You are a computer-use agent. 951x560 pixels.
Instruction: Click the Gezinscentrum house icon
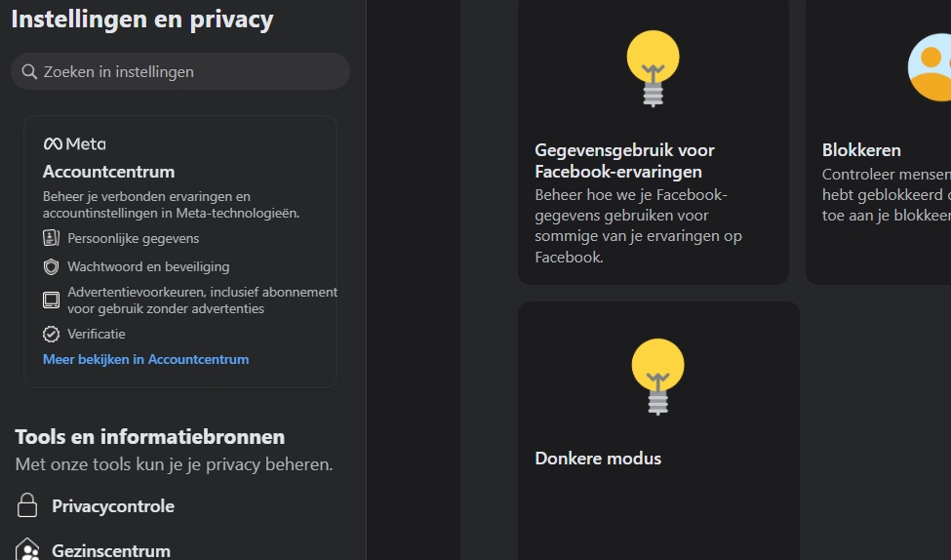pyautogui.click(x=27, y=550)
